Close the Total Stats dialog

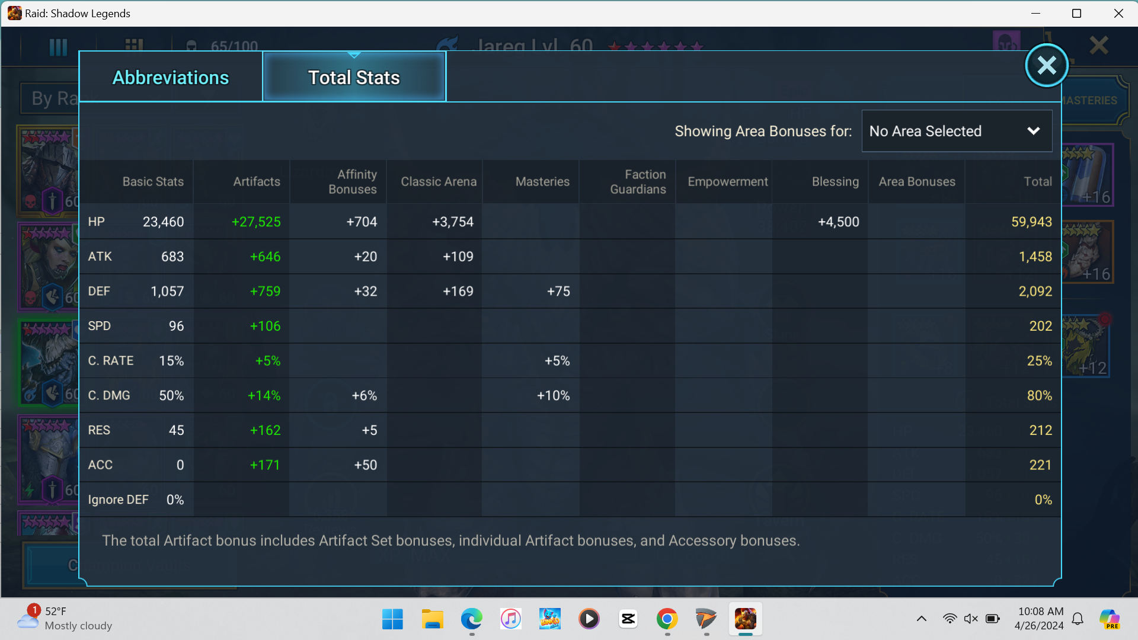tap(1047, 65)
